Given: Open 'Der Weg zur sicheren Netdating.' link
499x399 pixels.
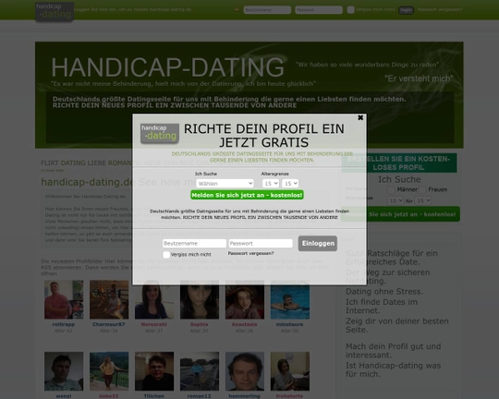Looking at the screenshot, I should point(387,276).
